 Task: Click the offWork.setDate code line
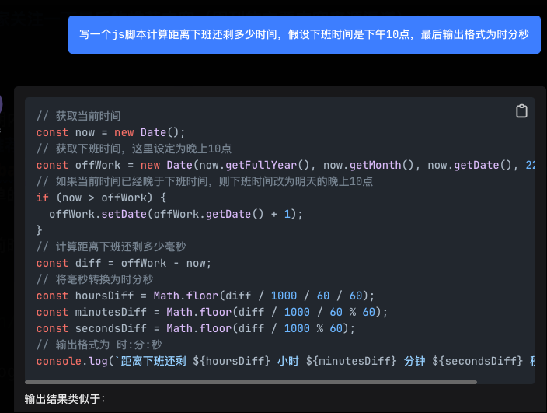click(176, 214)
